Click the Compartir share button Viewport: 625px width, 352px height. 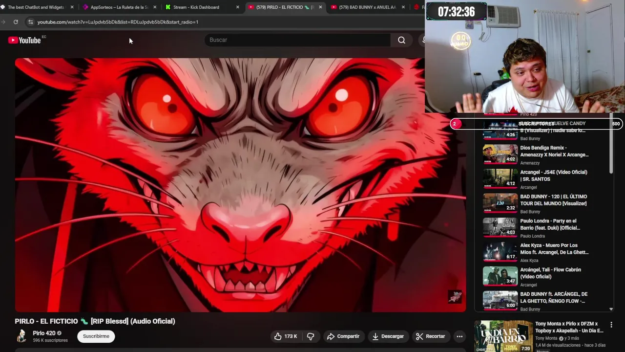[x=343, y=336]
